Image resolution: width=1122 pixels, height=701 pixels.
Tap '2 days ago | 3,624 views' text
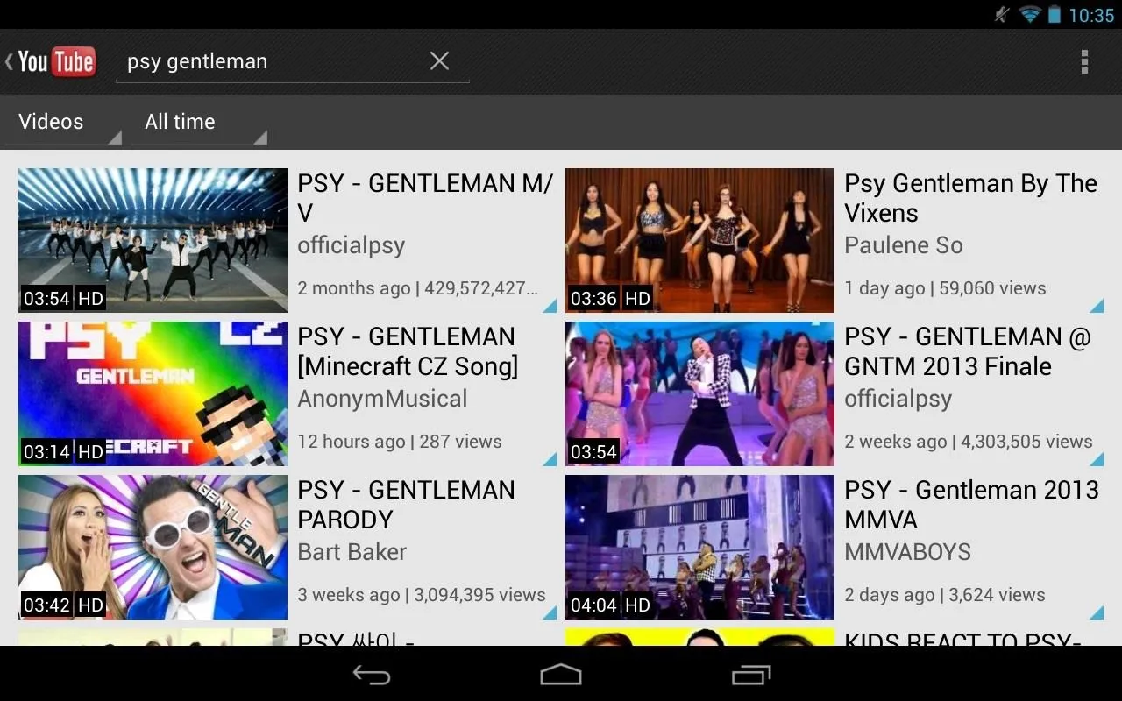coord(945,595)
